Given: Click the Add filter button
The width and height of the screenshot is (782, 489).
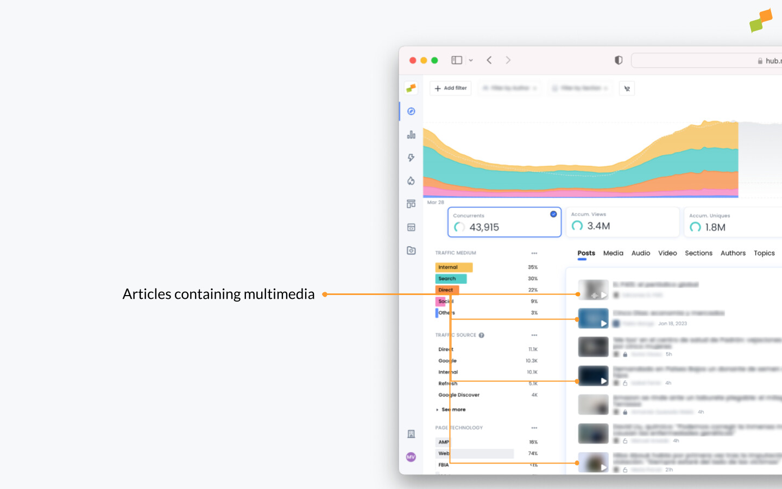Looking at the screenshot, I should coord(450,88).
